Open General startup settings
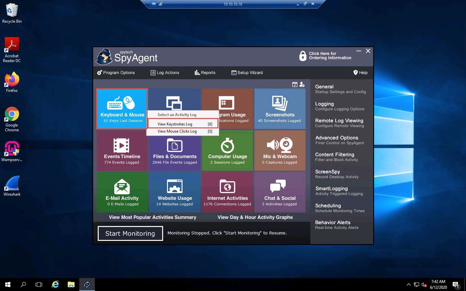 [x=340, y=89]
